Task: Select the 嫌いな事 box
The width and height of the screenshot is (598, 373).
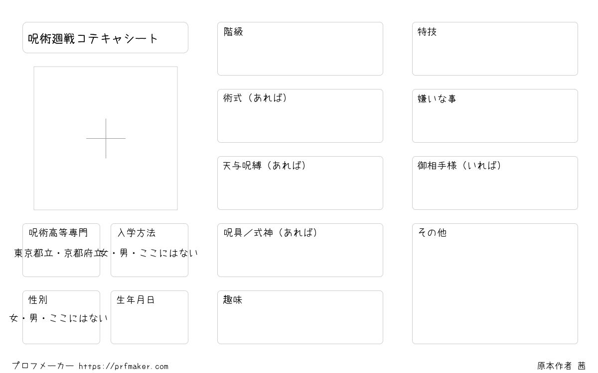Action: pyautogui.click(x=495, y=116)
